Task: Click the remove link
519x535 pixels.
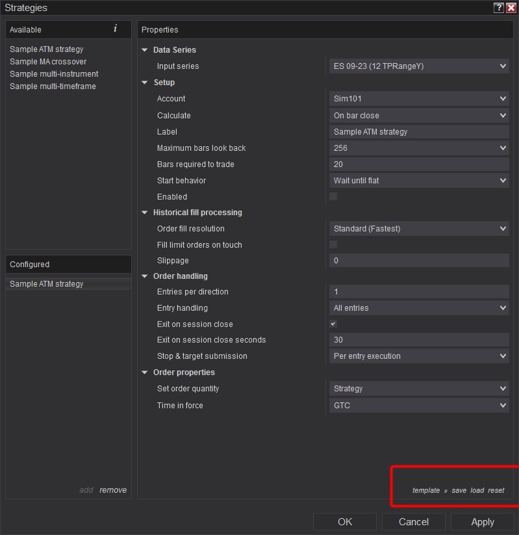Action: 113,490
